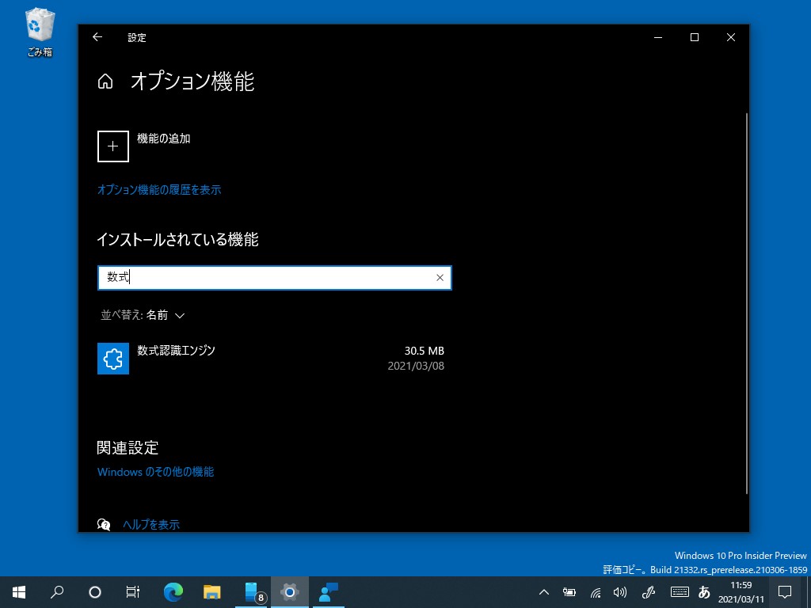Viewport: 811px width, 608px height.
Task: Click the help icon next to ヘルプを表示
Action: click(x=105, y=524)
